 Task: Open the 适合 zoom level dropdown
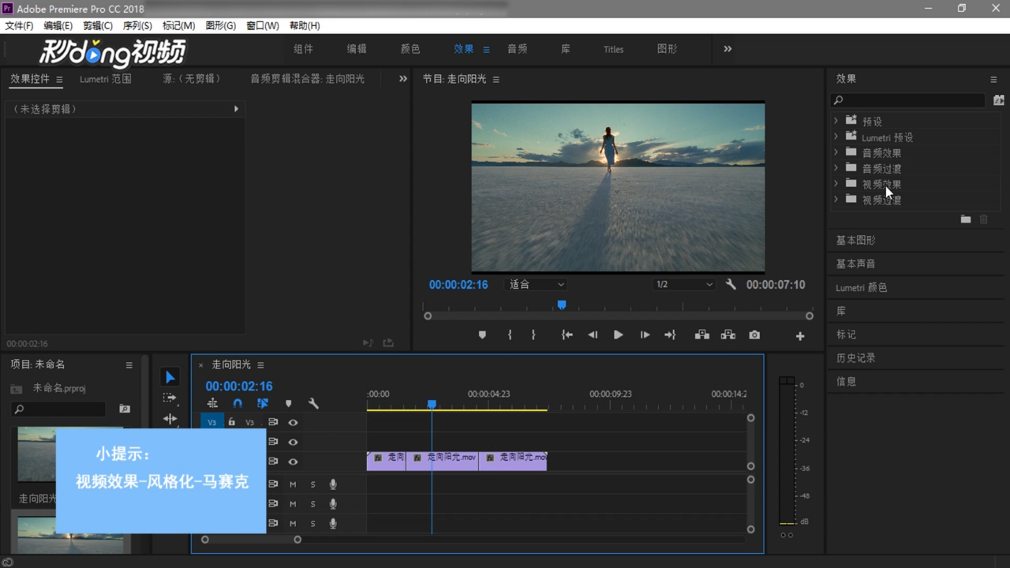[x=536, y=285]
